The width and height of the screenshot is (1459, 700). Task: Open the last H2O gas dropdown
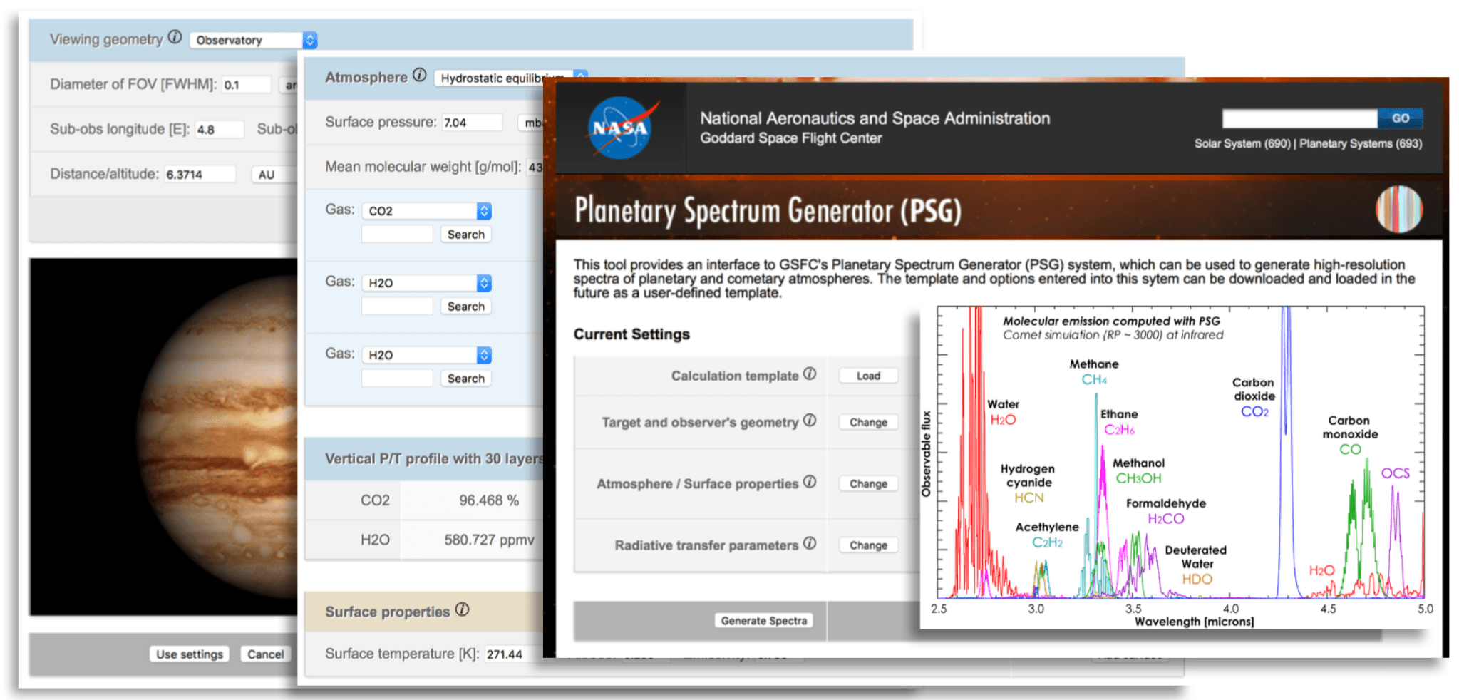coord(427,355)
